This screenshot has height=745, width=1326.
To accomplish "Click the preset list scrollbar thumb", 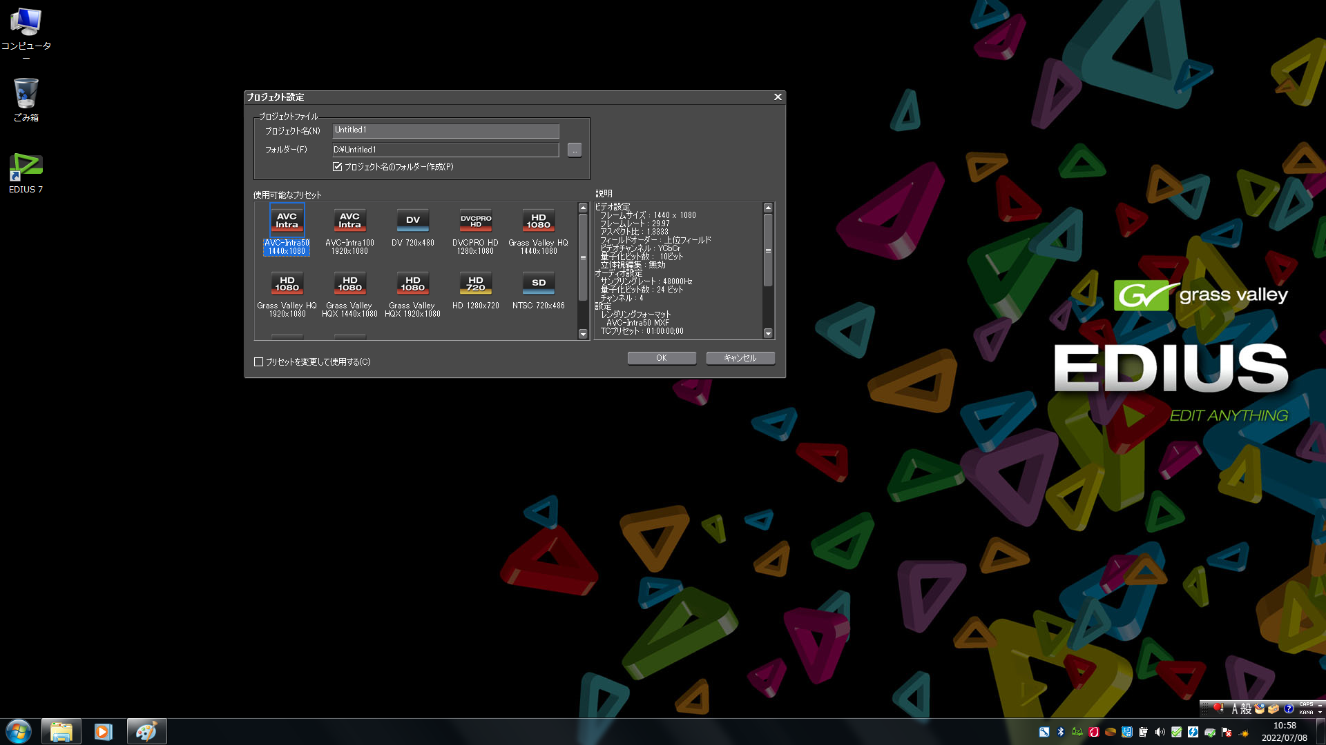I will 583,257.
